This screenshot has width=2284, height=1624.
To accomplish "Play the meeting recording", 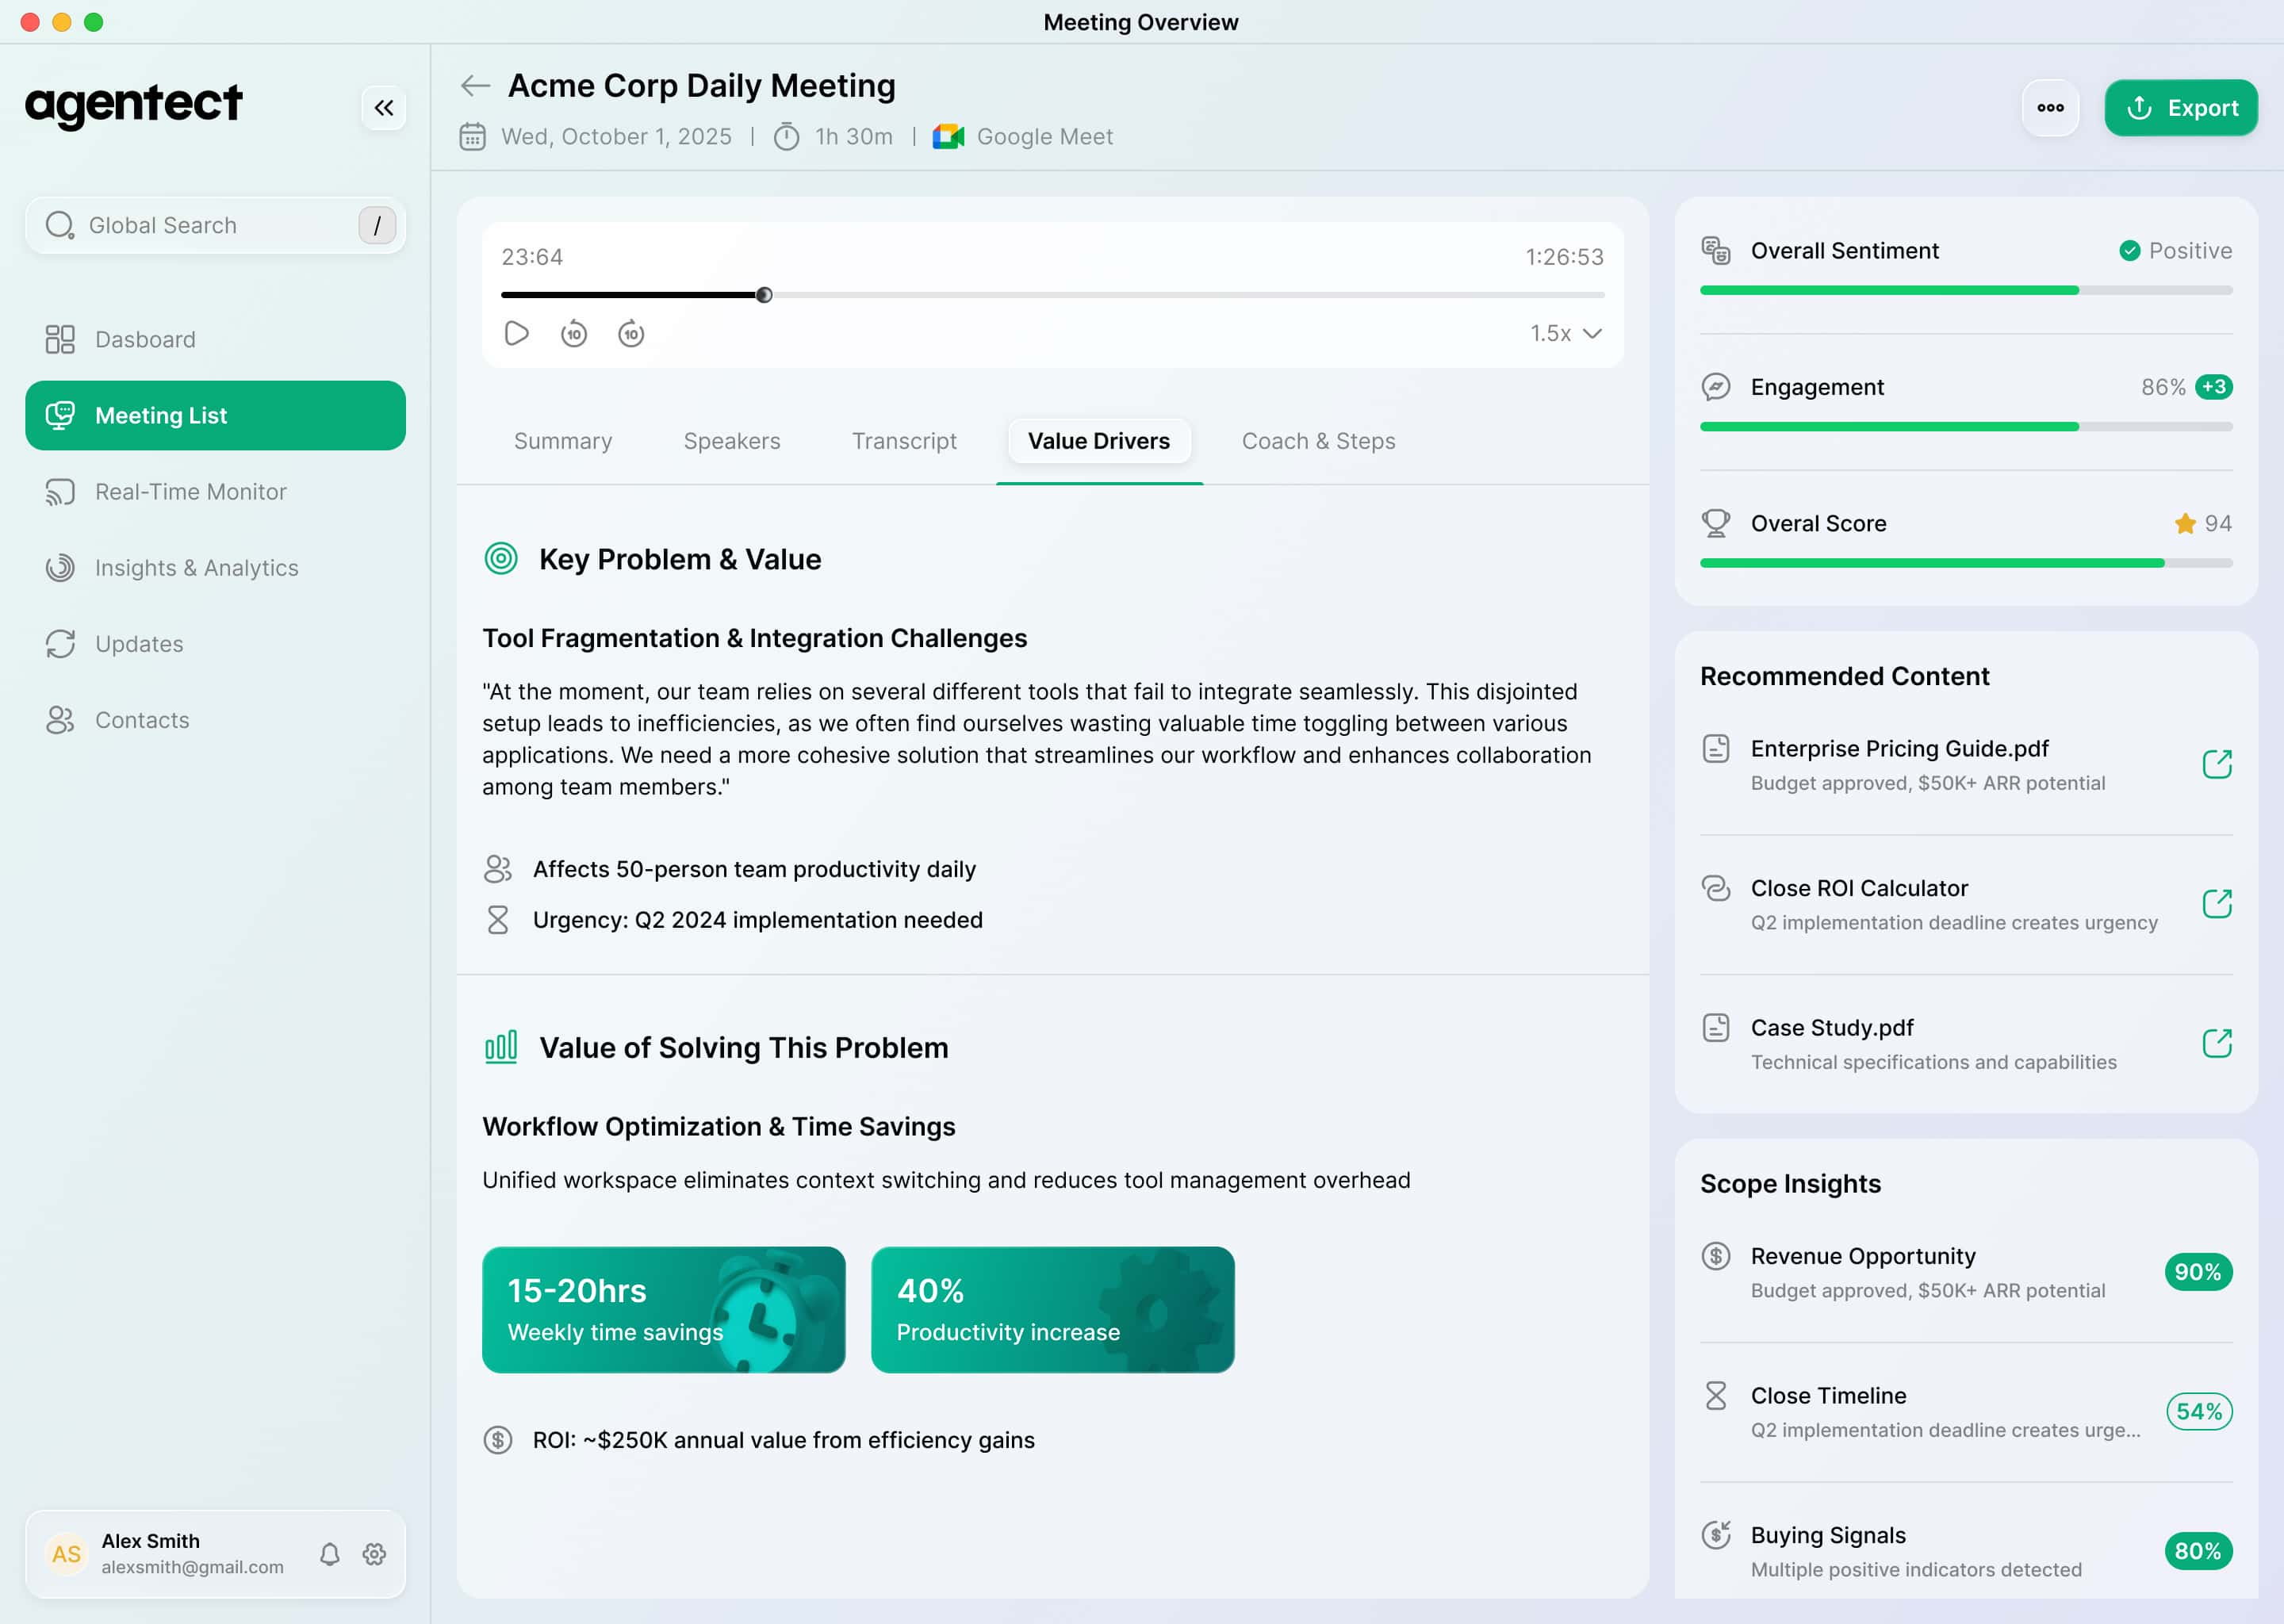I will pos(516,333).
